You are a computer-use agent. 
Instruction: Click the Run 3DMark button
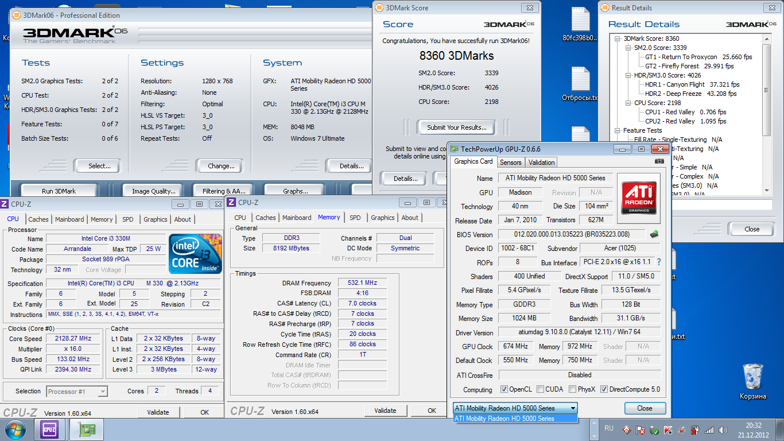tap(59, 191)
